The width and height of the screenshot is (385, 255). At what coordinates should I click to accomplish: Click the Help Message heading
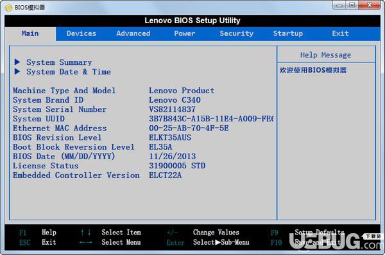coord(325,55)
